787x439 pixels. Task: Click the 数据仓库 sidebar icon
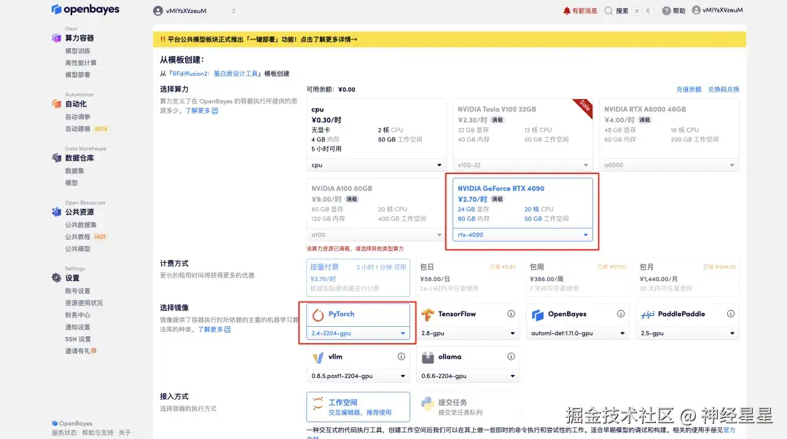(56, 158)
